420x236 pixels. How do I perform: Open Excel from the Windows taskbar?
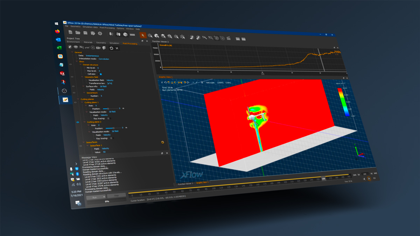59,48
